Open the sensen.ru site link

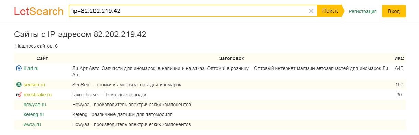34,85
